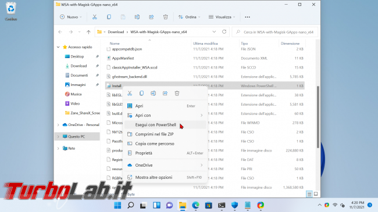Sort by Dimensione column header
378x212 pixels.
(290, 44)
